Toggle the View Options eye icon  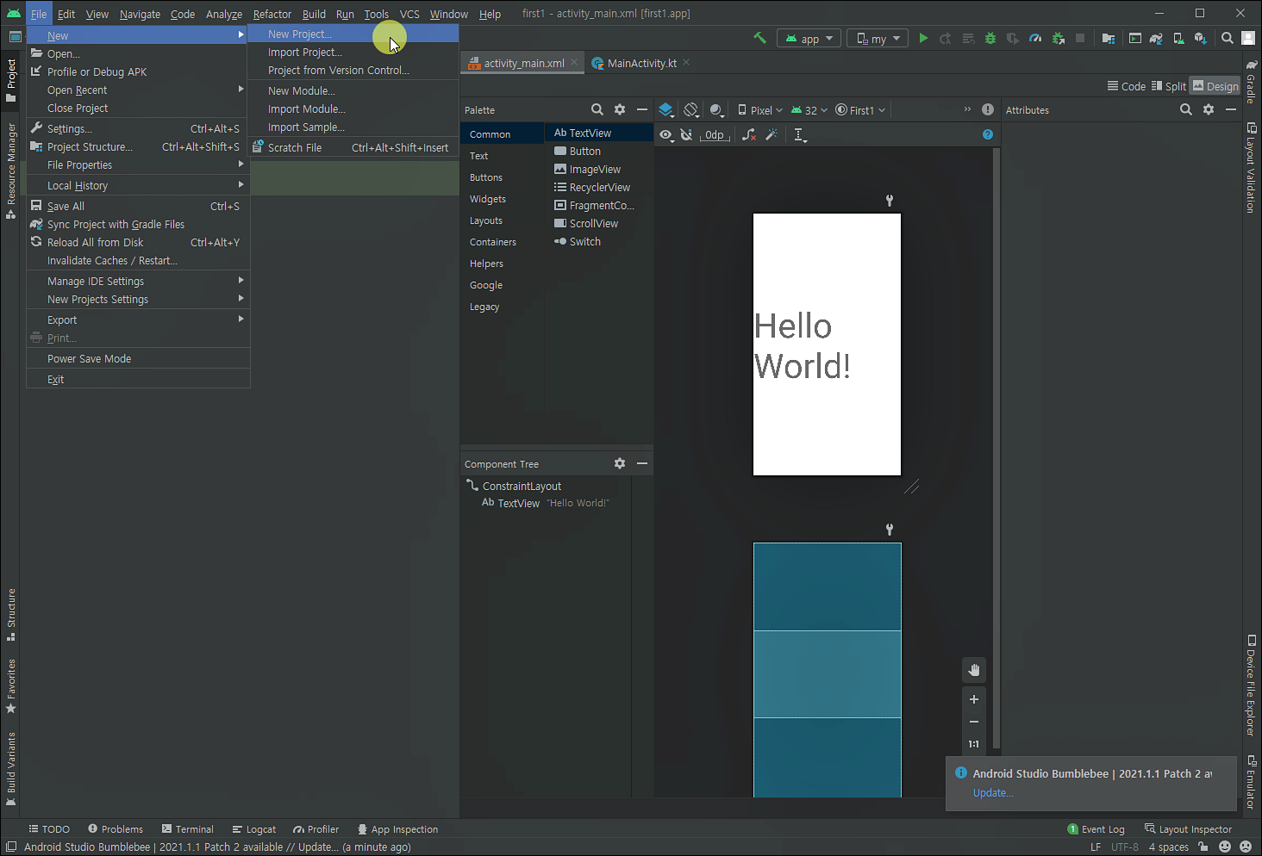click(x=665, y=134)
